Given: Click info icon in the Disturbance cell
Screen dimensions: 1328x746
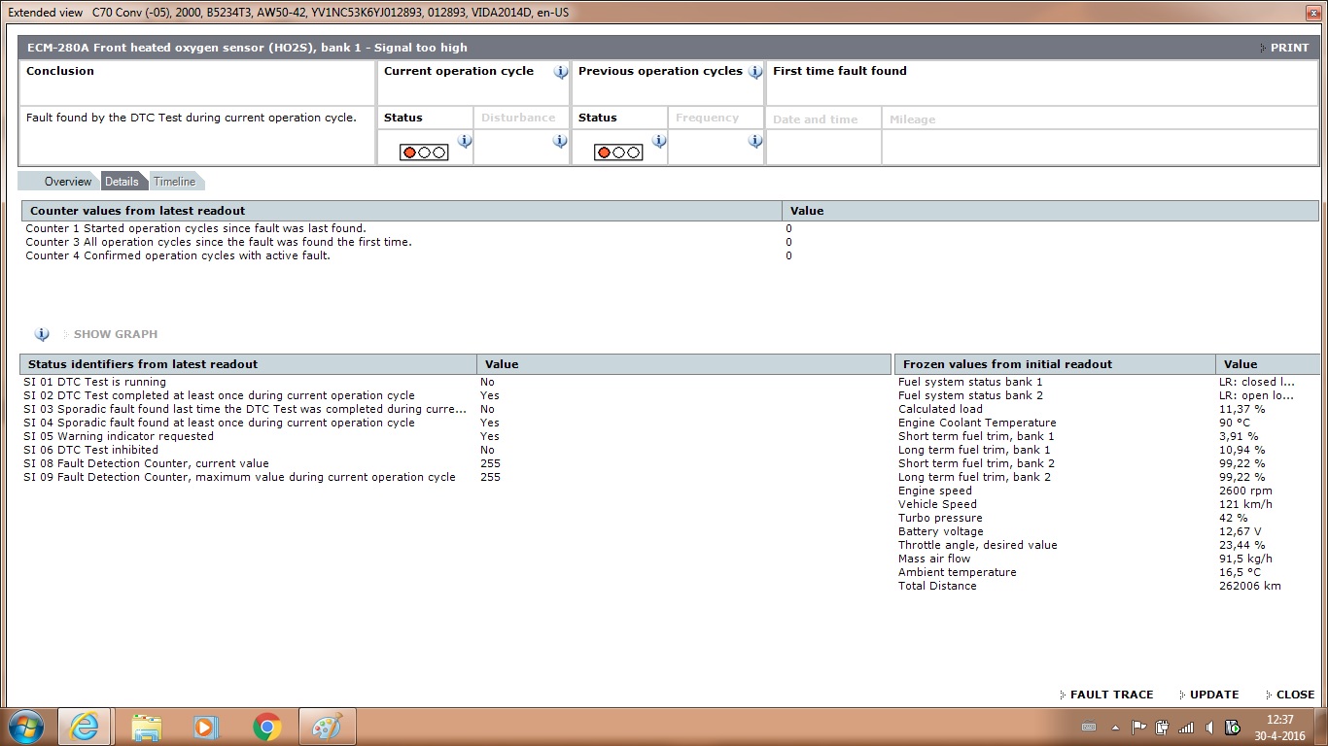Looking at the screenshot, I should (x=560, y=141).
